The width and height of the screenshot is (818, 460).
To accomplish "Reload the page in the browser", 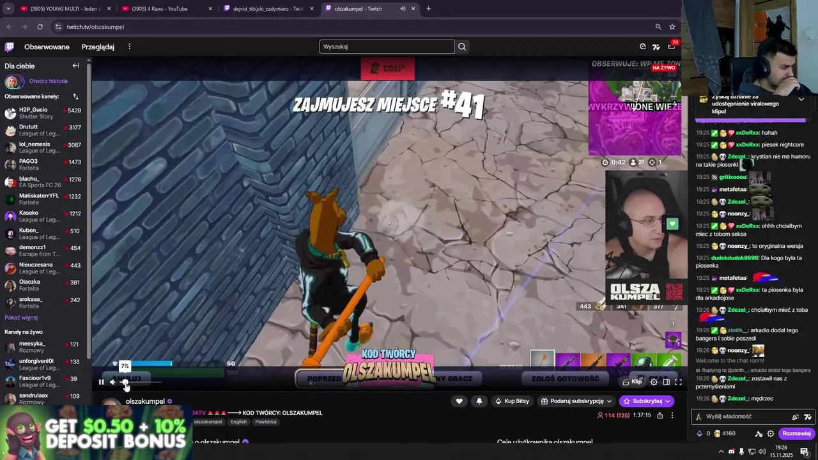I will coord(40,27).
